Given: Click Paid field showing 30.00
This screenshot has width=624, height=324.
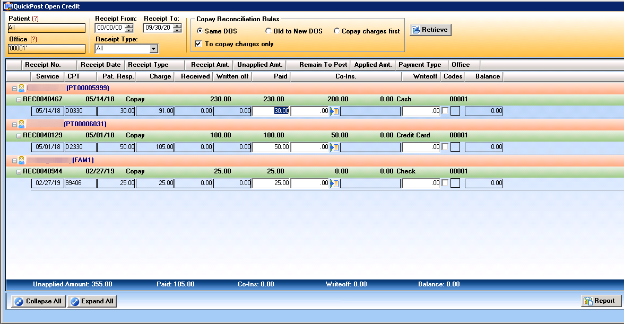Looking at the screenshot, I should [271, 111].
